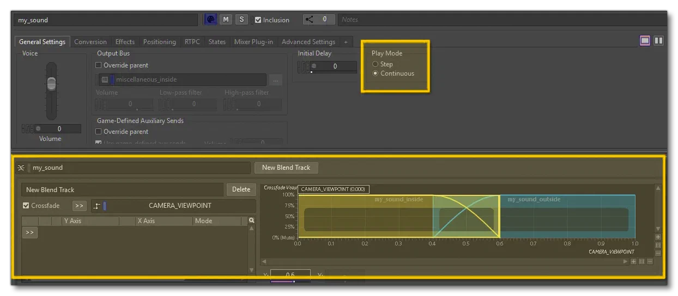Click the New Blend Track button

click(286, 168)
